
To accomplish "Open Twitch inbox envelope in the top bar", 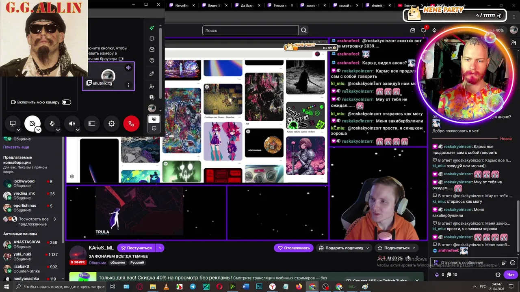I will [413, 30].
